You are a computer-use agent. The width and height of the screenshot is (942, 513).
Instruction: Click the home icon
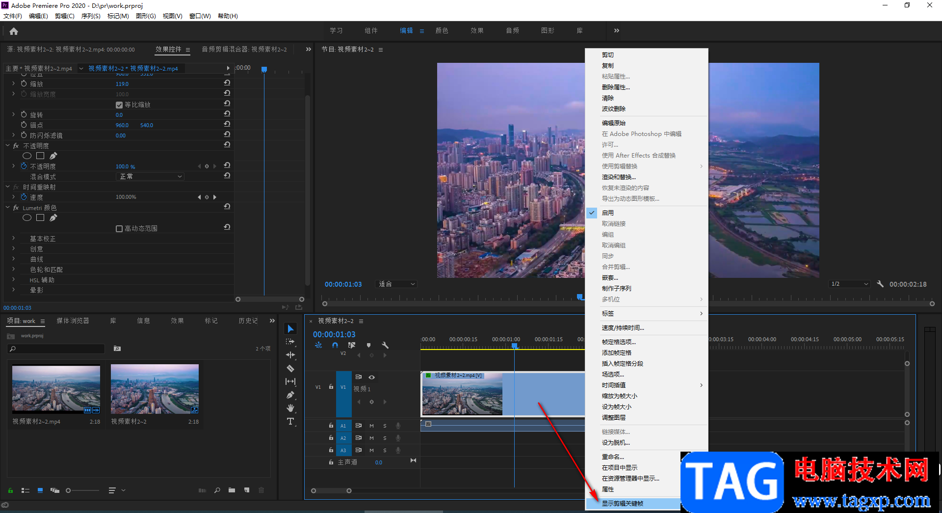(x=14, y=31)
